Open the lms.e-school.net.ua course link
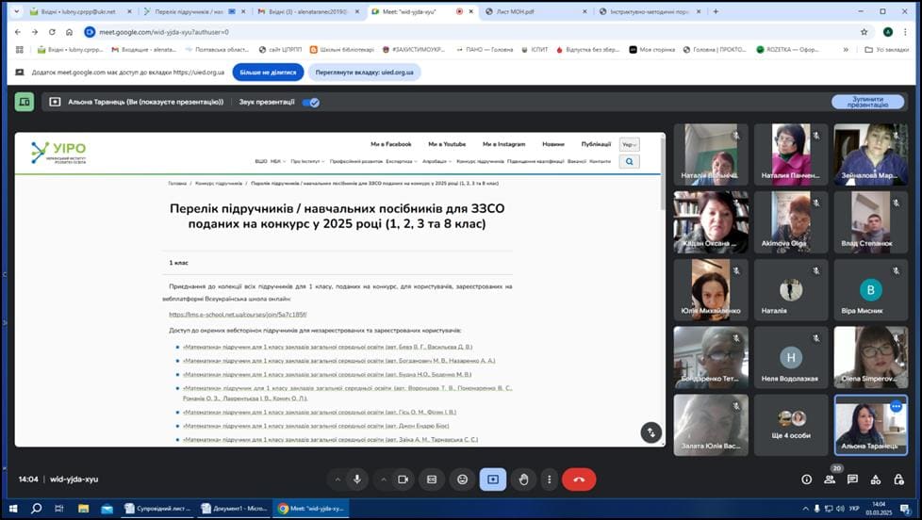The width and height of the screenshot is (922, 520). 238,315
